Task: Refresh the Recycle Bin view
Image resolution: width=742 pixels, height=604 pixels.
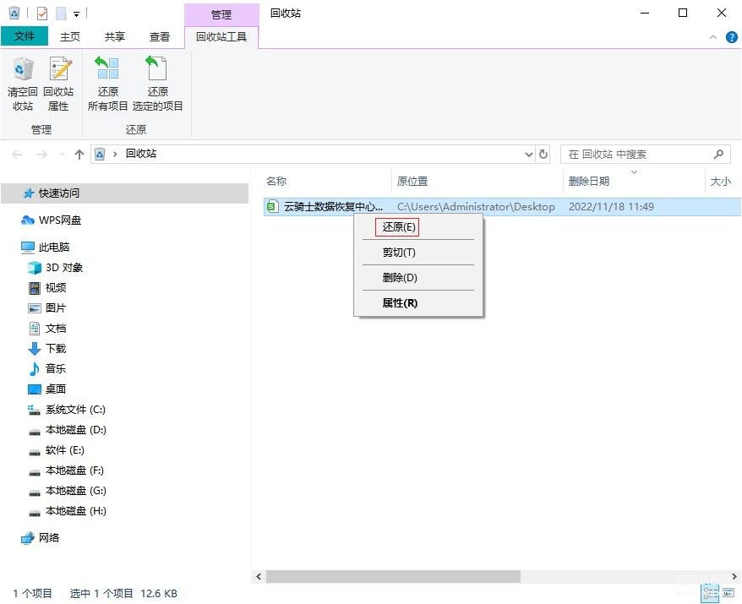Action: [x=543, y=155]
